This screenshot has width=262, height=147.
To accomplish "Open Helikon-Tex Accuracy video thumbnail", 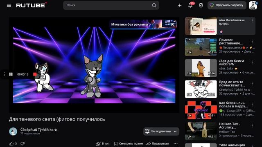I will [201, 131].
